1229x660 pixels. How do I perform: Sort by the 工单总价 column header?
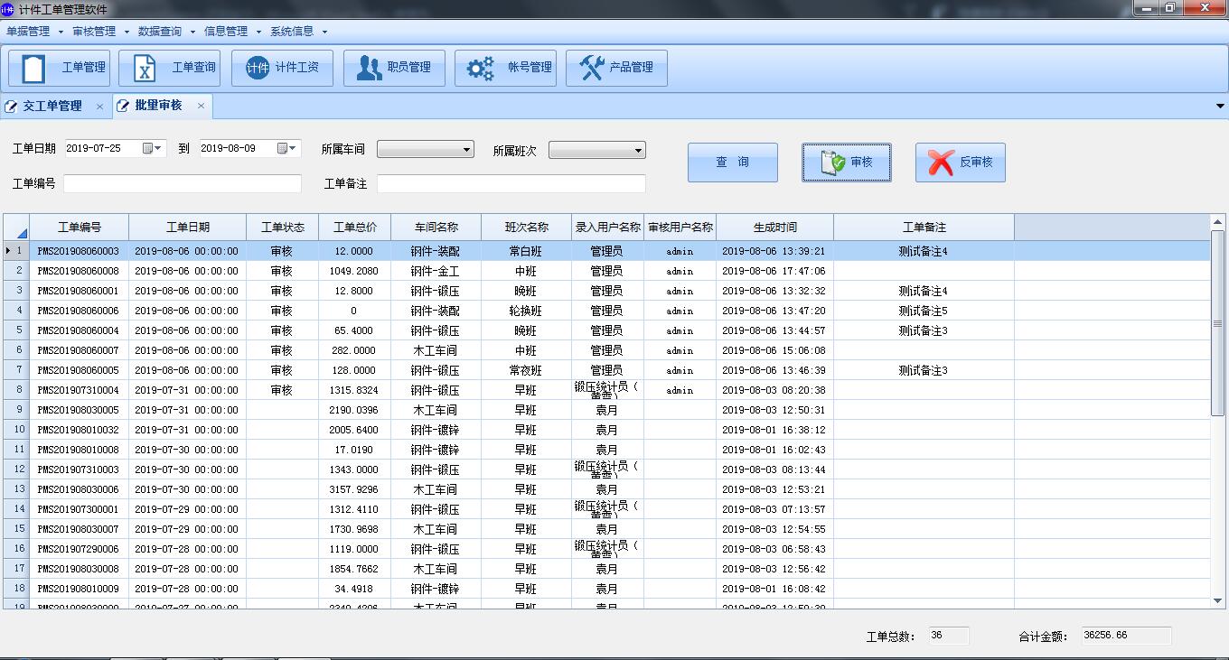(354, 228)
